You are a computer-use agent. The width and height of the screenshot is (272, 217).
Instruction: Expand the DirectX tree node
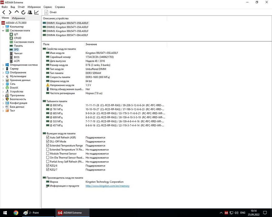coord(3,88)
